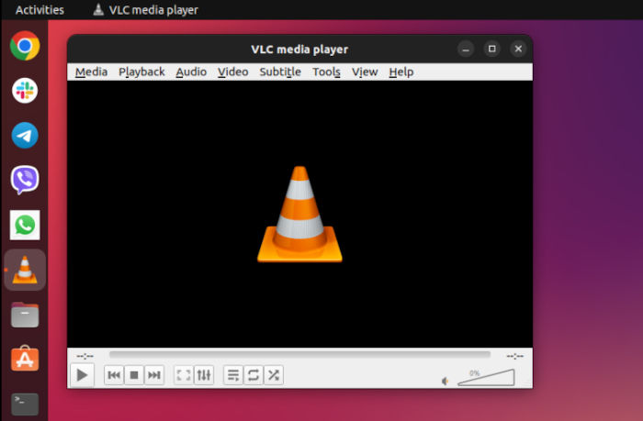Open Terminal from the dock
Screen dimensions: 643x421
point(25,404)
